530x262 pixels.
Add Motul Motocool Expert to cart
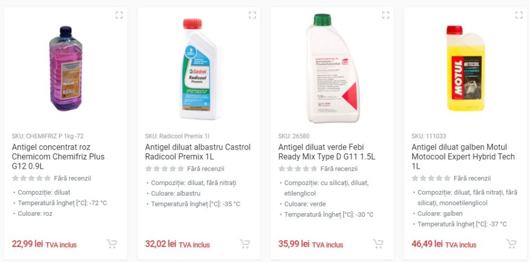pos(511,244)
